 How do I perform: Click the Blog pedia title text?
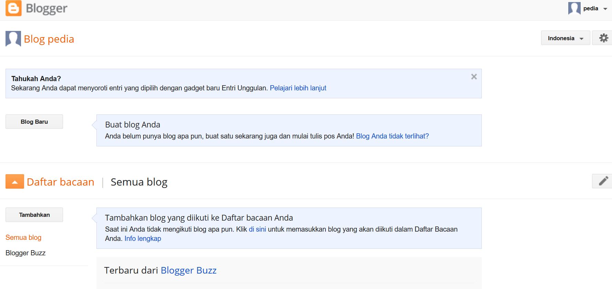[49, 39]
